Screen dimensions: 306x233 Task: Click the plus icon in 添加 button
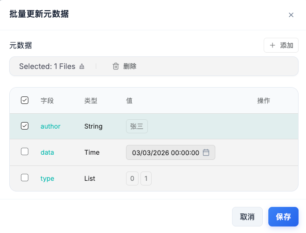[x=273, y=45]
